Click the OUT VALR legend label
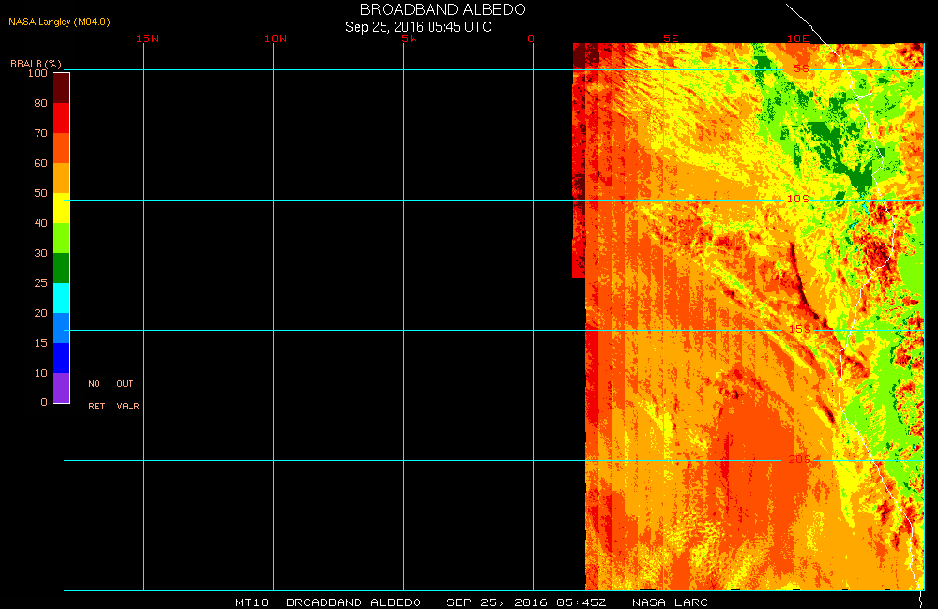This screenshot has width=938, height=609. point(127,395)
